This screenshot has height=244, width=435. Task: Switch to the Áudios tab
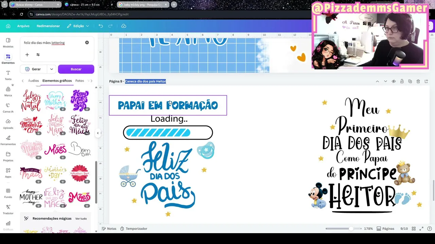[33, 81]
